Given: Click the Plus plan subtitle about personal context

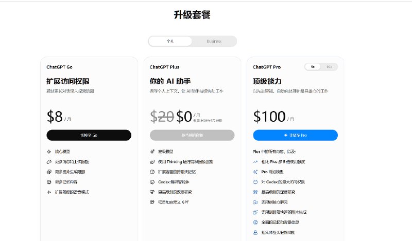Looking at the screenshot, I should 186,91.
